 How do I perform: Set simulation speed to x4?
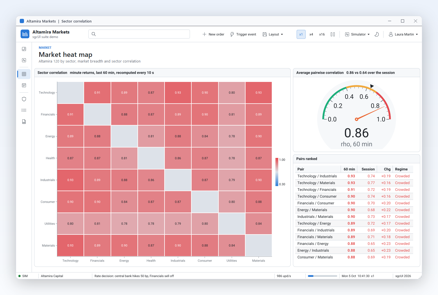pyautogui.click(x=311, y=34)
